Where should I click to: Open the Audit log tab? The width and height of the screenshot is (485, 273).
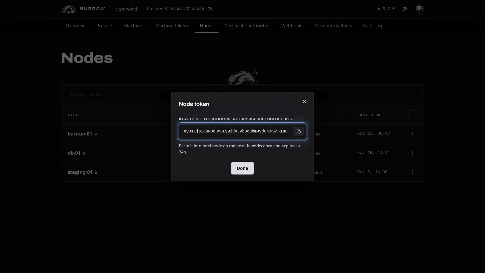tap(372, 26)
